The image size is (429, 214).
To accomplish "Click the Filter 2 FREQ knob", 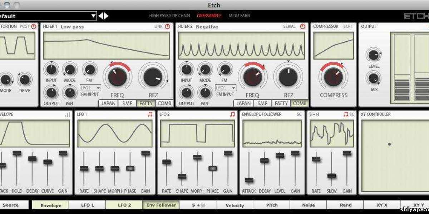I will point(253,76).
